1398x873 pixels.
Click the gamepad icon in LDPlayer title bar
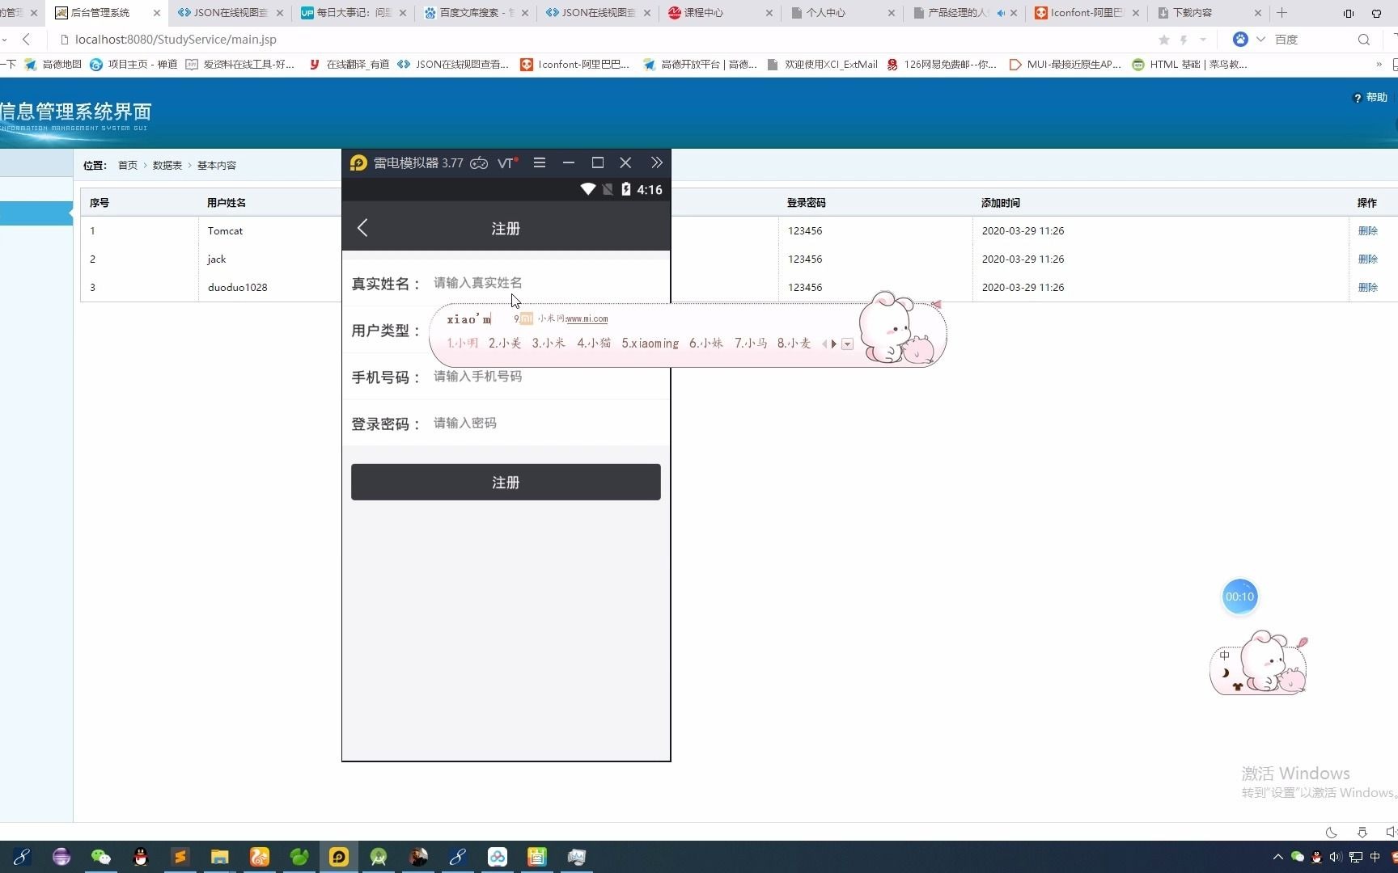point(479,162)
